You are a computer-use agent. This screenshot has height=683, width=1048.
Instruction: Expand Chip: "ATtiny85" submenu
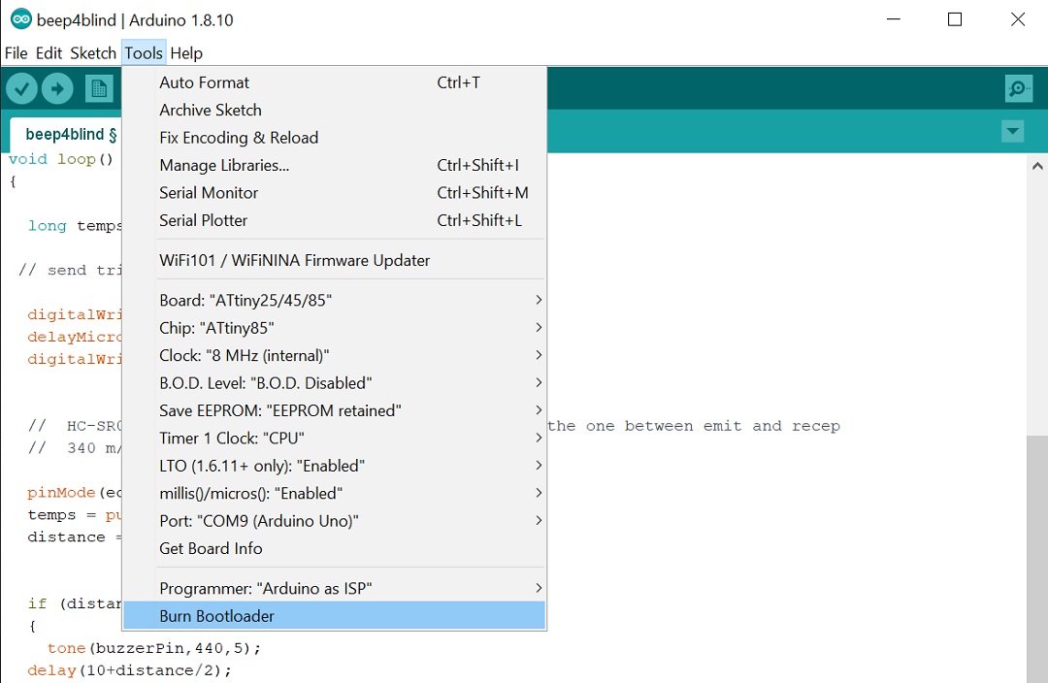[334, 328]
